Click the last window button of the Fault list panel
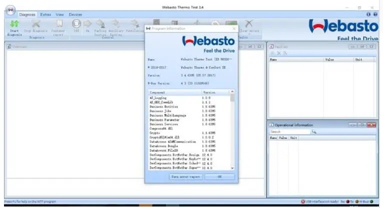The height and width of the screenshot is (208, 383). pyautogui.click(x=371, y=46)
